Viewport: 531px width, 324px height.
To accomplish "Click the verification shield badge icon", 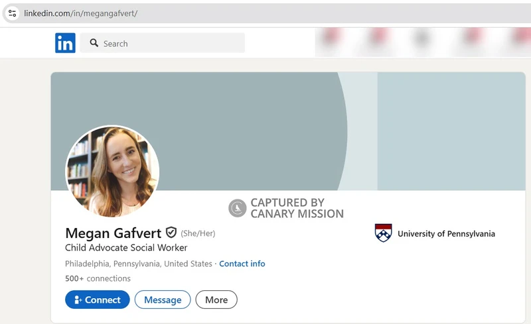I will coord(171,233).
